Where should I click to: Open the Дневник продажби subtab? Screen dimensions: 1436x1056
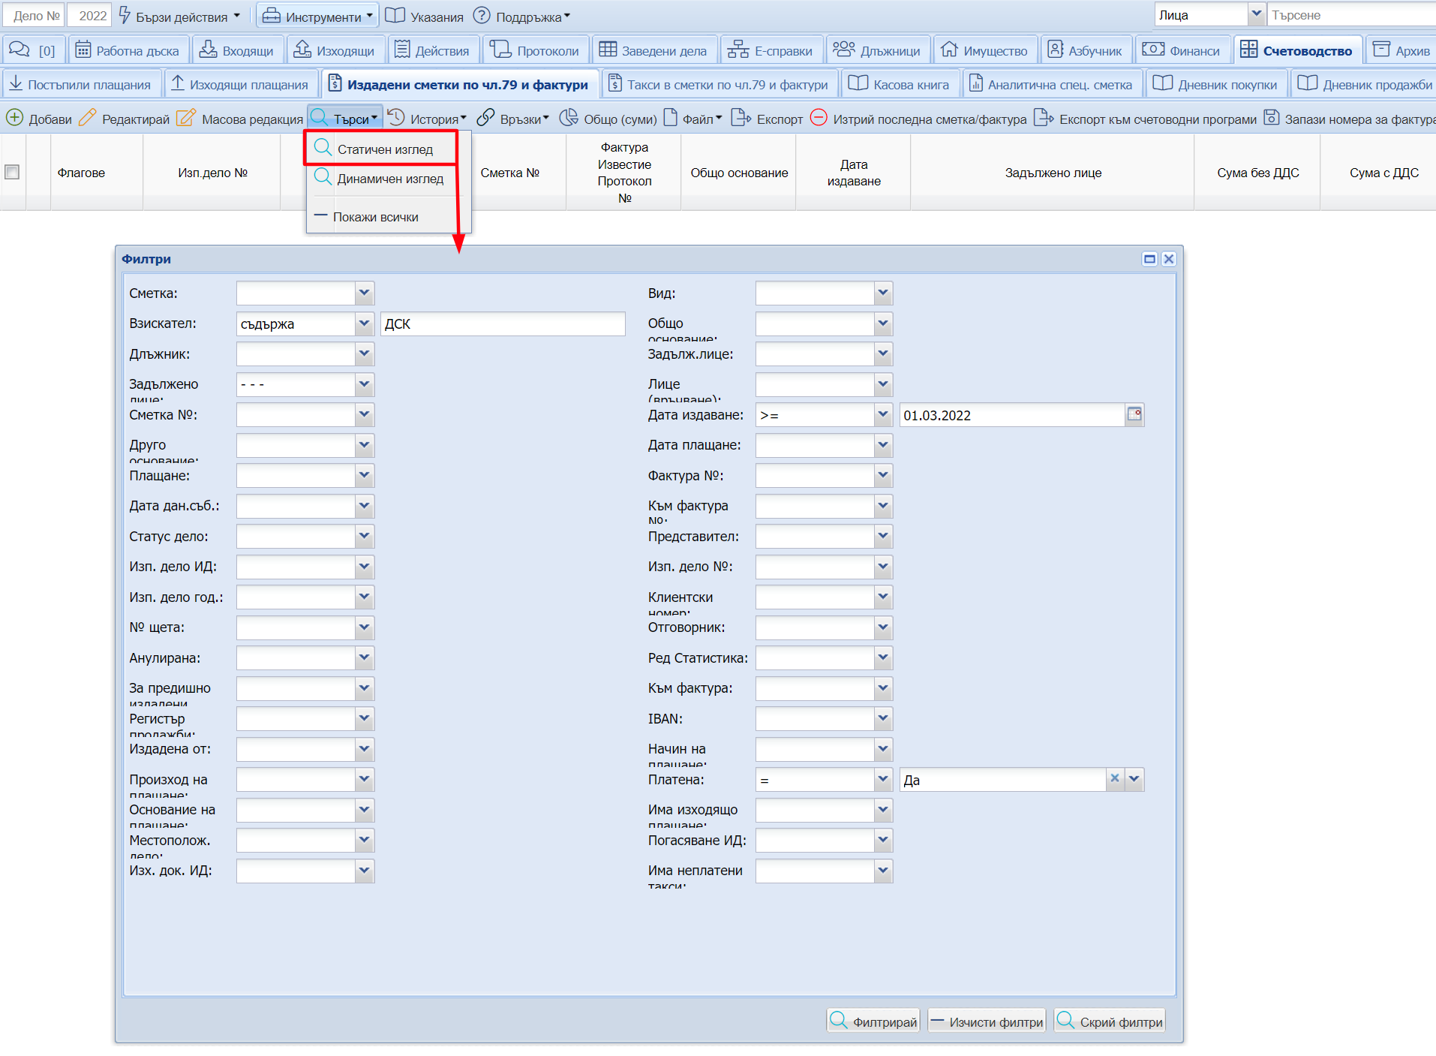(1365, 84)
